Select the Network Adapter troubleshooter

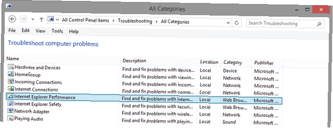32,111
